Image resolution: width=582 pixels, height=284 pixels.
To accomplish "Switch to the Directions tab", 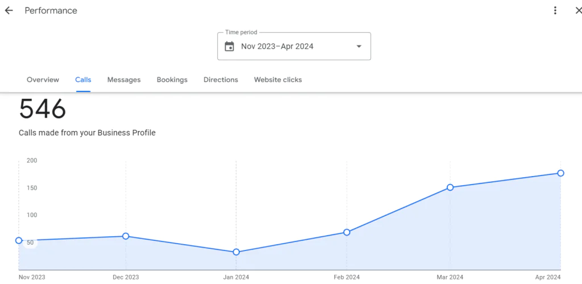I will coord(221,80).
